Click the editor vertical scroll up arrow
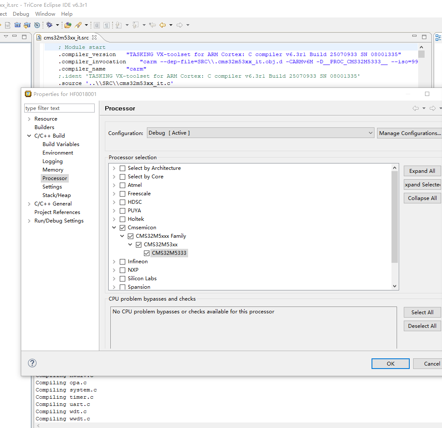 (422, 48)
